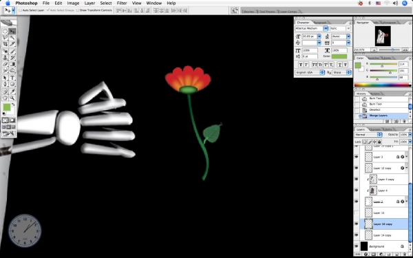Image resolution: width=413 pixels, height=258 pixels.
Task: Hide the Background layer
Action: 357,246
